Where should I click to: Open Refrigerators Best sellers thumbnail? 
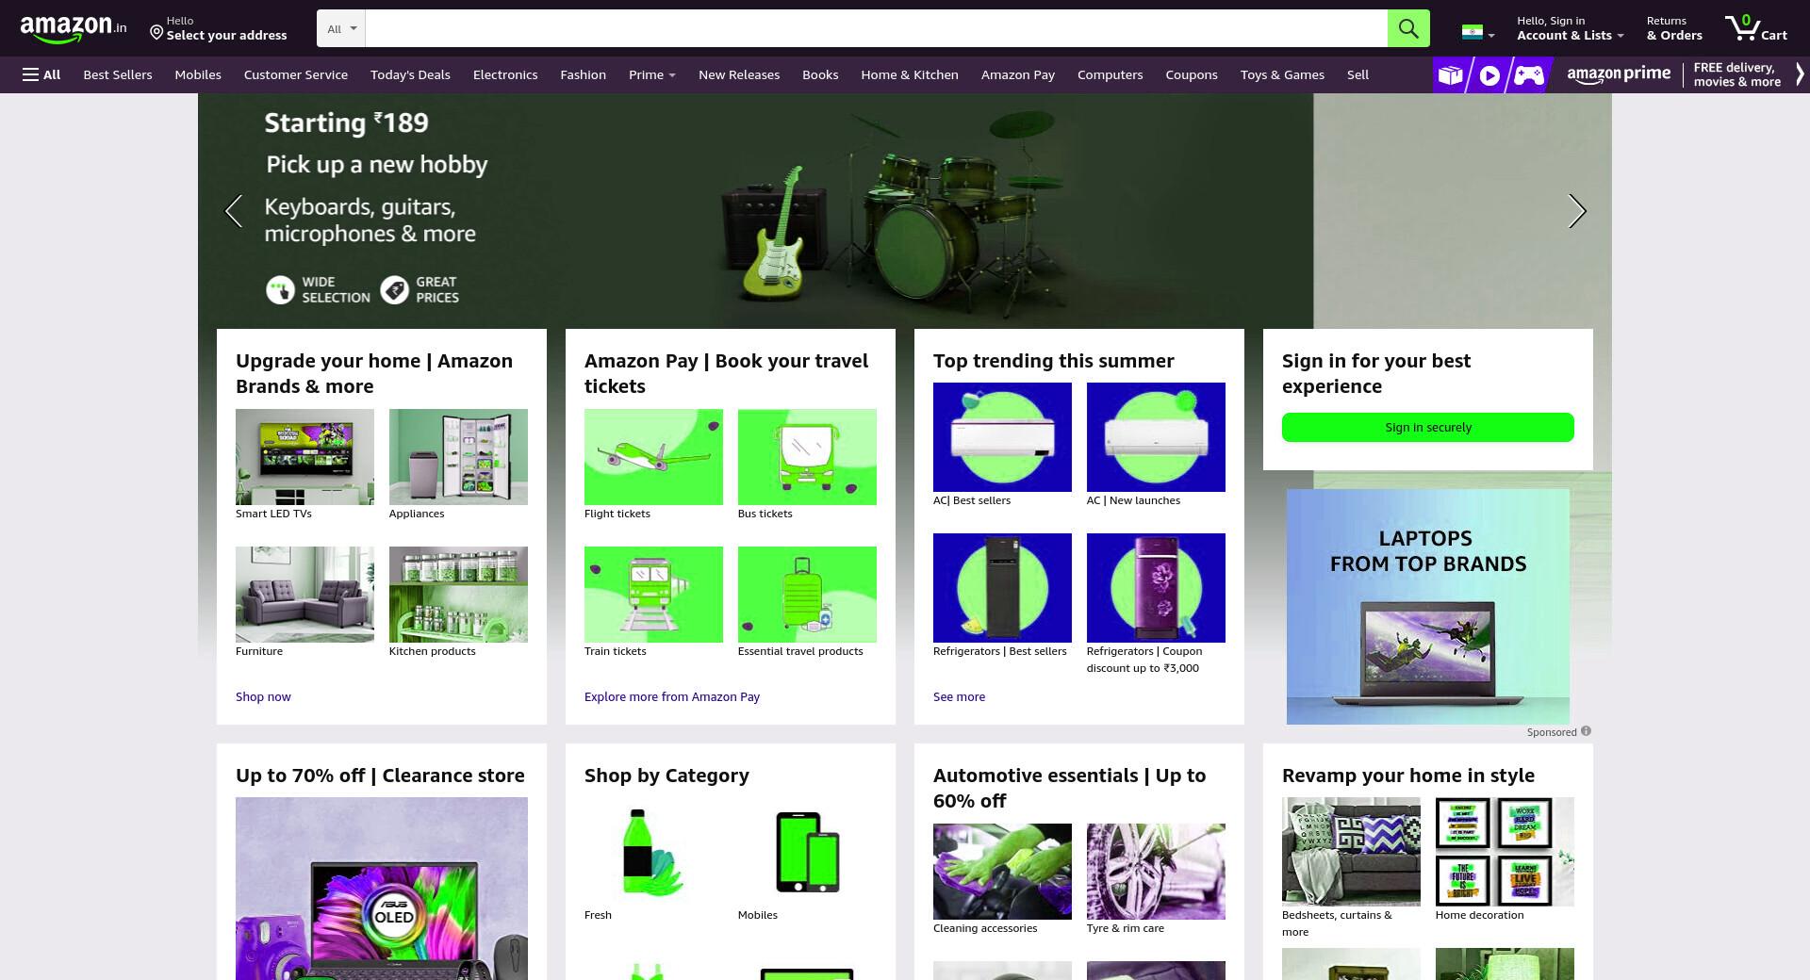pyautogui.click(x=1002, y=588)
